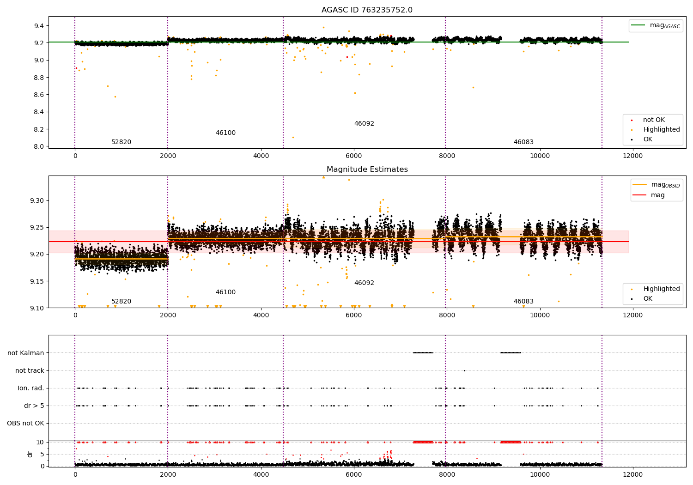Viewport: 693px width, 485px height.
Task: Click obsid label 46100 in AGASC plot
Action: pos(225,133)
